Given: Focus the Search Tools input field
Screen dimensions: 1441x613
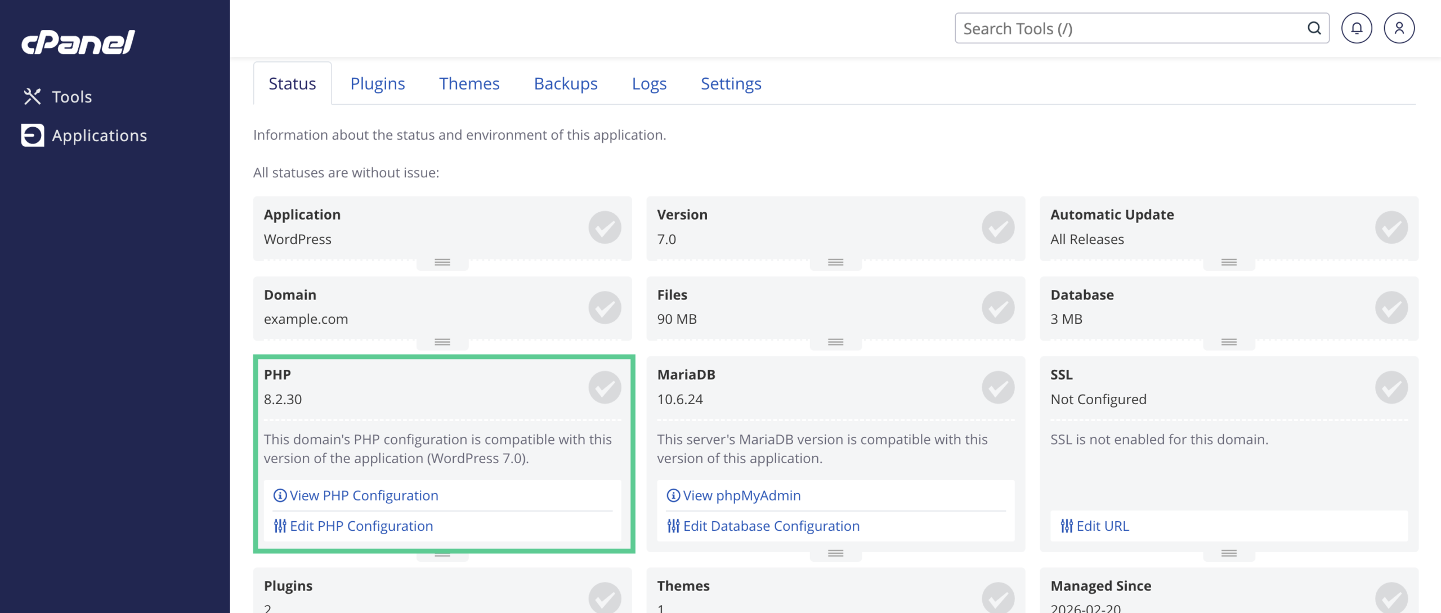Looking at the screenshot, I should tap(1142, 28).
